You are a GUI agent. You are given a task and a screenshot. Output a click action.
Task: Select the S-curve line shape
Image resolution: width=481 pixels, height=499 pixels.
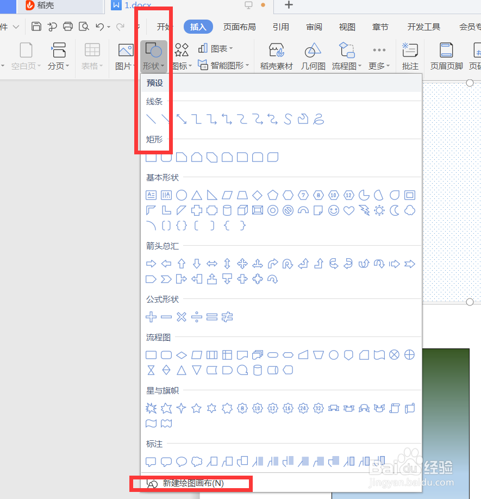pos(288,119)
